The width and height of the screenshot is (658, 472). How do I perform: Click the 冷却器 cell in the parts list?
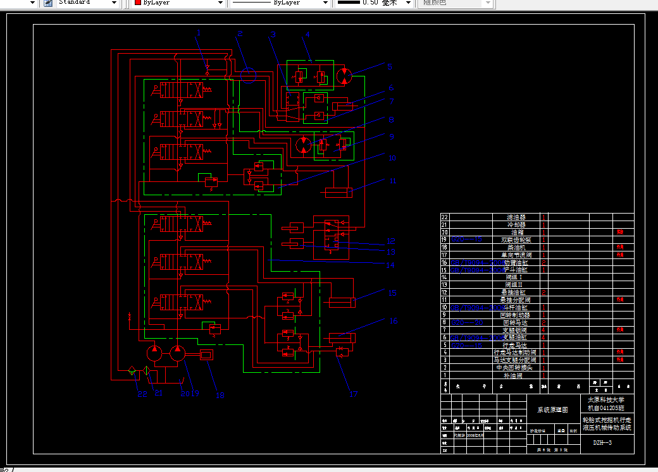(516, 225)
